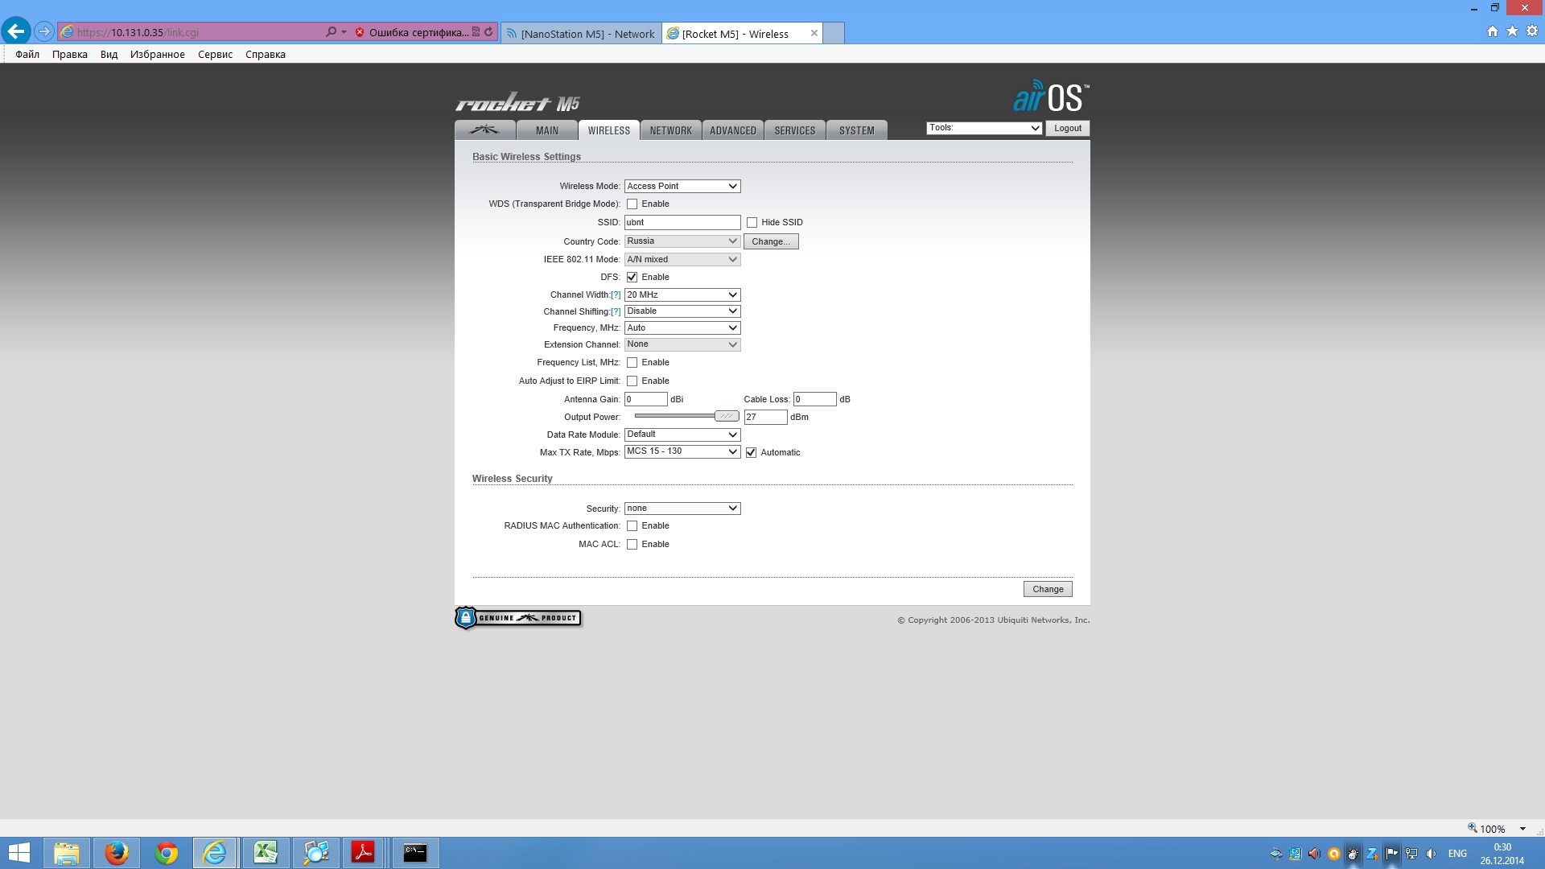Click the Antenna Gain input field
The width and height of the screenshot is (1545, 869).
[x=646, y=399]
